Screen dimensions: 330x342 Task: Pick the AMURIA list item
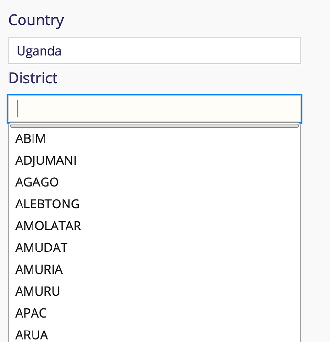[154, 269]
